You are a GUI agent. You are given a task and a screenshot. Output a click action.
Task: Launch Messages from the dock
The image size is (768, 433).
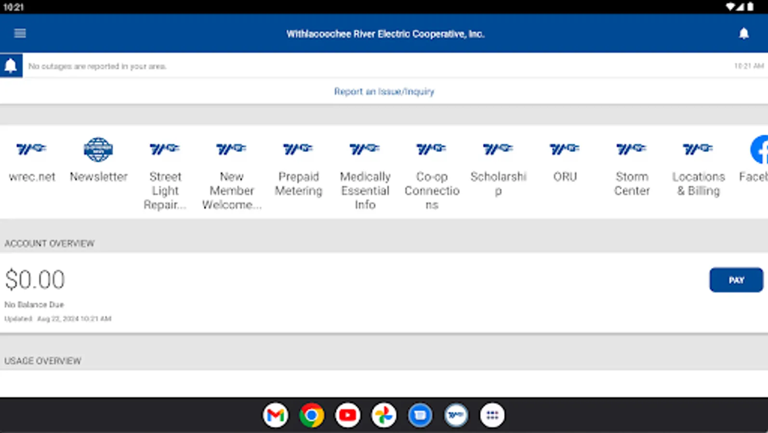click(x=420, y=415)
